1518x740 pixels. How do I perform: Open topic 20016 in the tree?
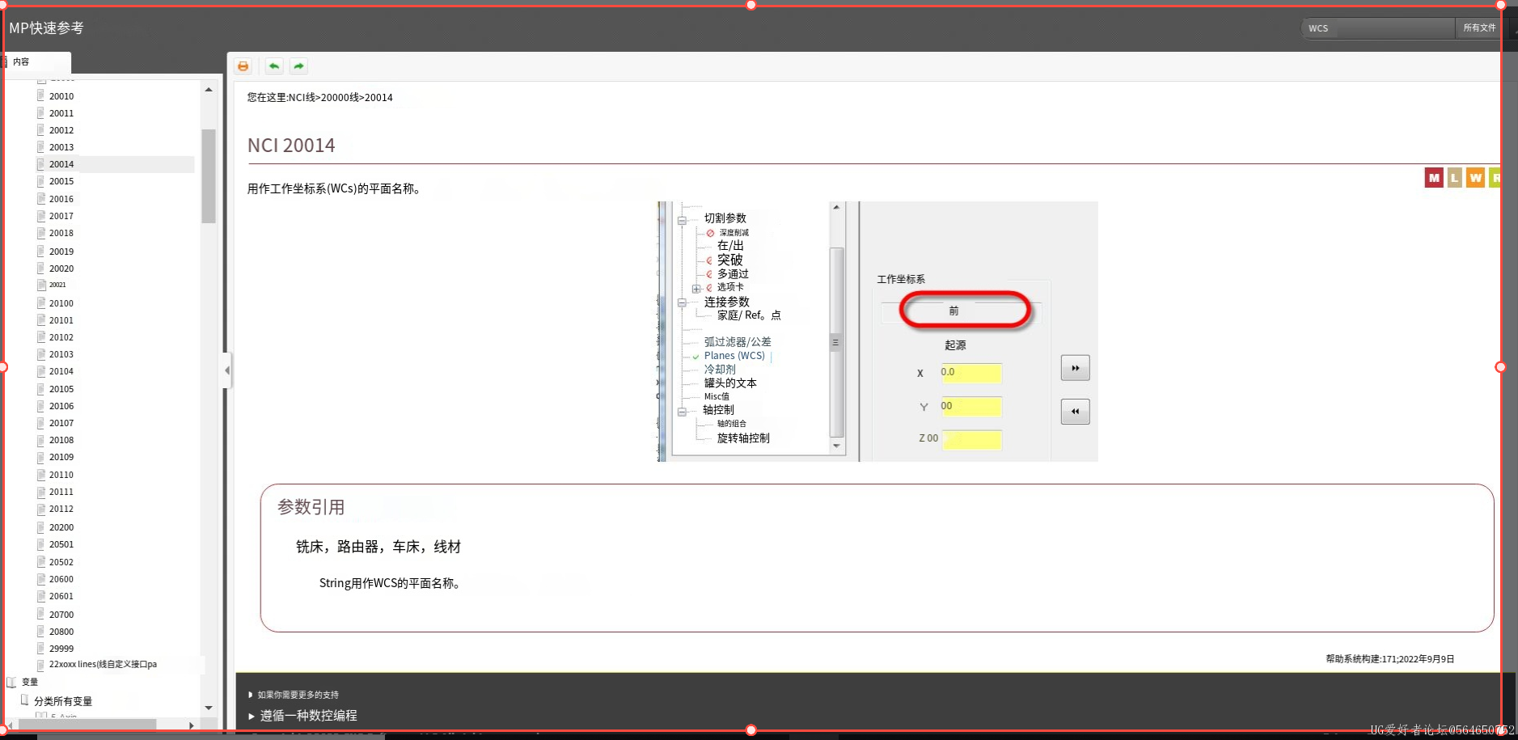pyautogui.click(x=61, y=199)
